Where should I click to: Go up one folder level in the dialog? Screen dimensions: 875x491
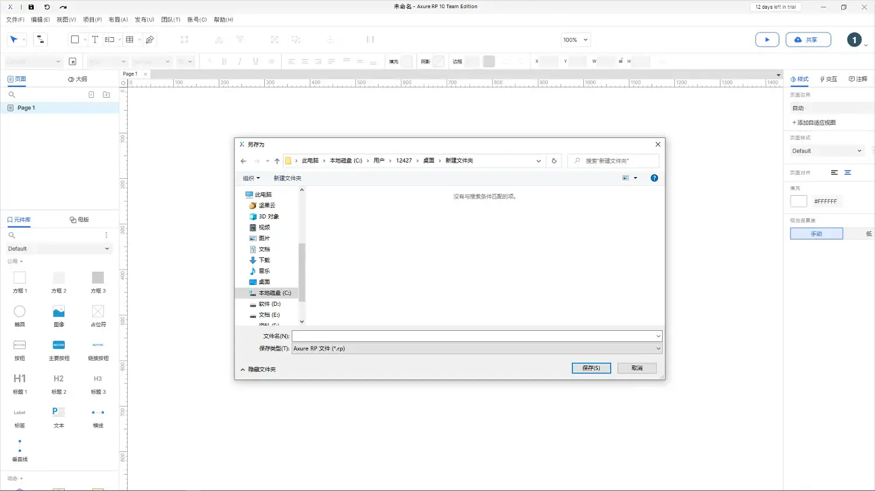point(277,161)
